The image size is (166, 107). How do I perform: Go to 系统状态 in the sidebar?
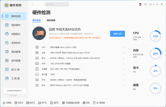(x=16, y=43)
